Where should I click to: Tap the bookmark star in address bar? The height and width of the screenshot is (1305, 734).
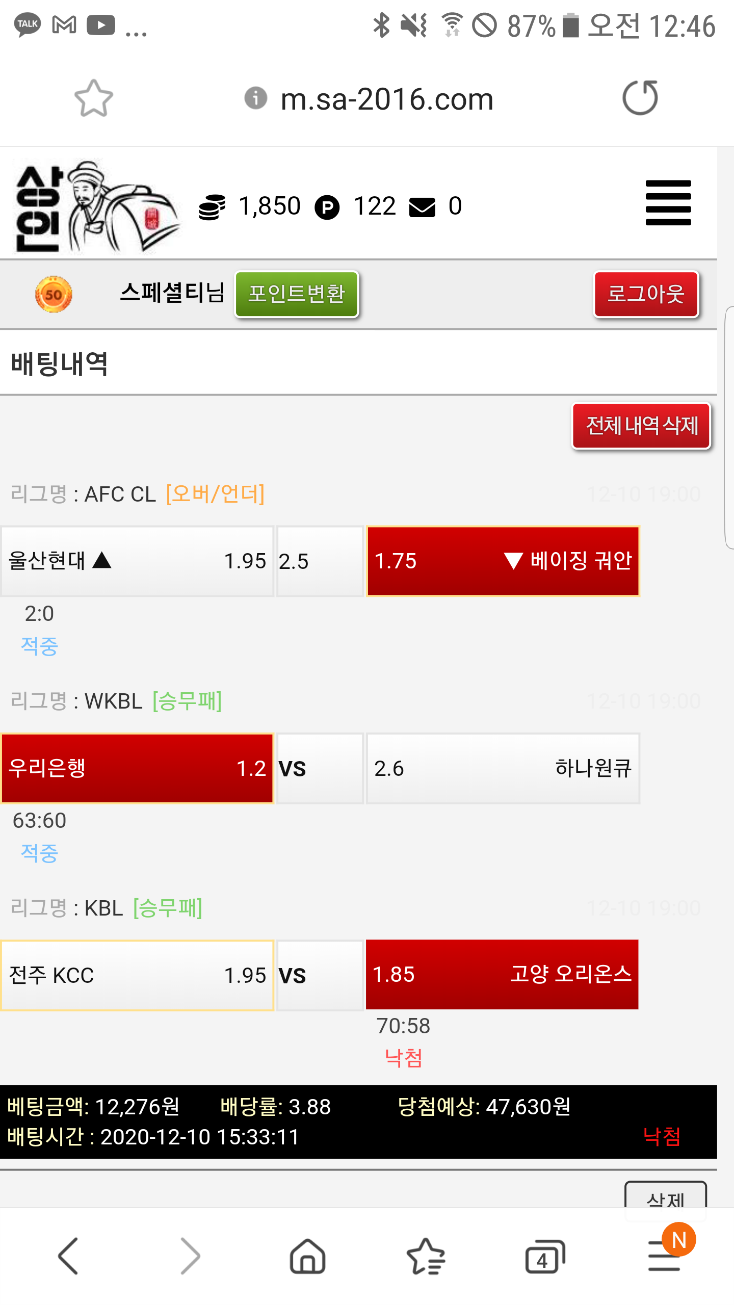point(93,98)
